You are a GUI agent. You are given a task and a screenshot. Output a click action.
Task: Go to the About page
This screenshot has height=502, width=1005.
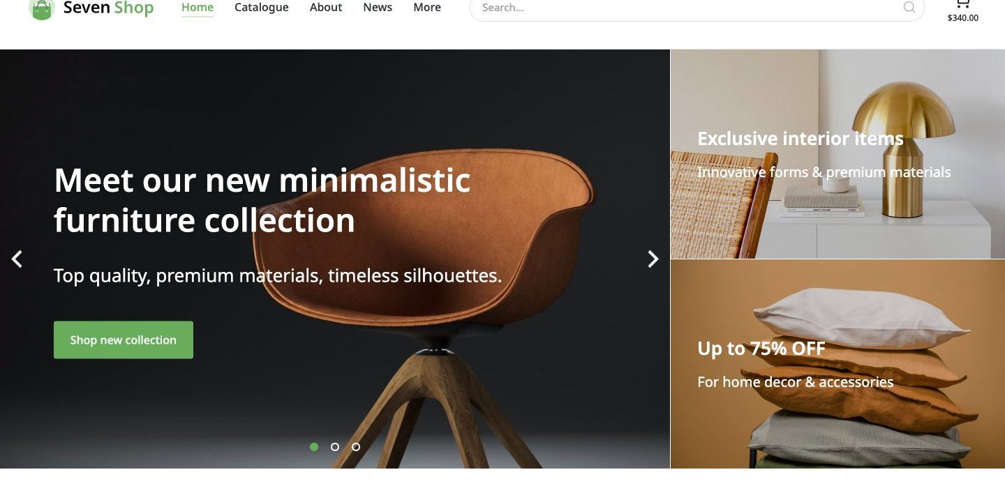326,8
